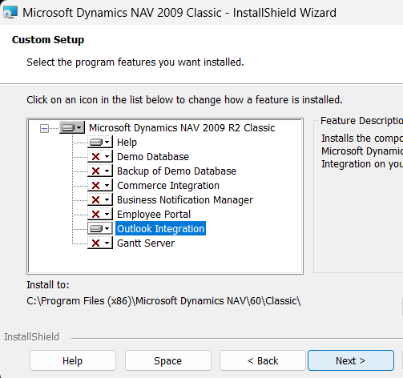Click the red X icon for Employee Portal
The height and width of the screenshot is (378, 403).
[100, 215]
